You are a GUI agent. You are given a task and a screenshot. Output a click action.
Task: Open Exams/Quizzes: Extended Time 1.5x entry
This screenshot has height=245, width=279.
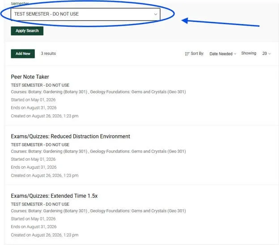tap(54, 196)
